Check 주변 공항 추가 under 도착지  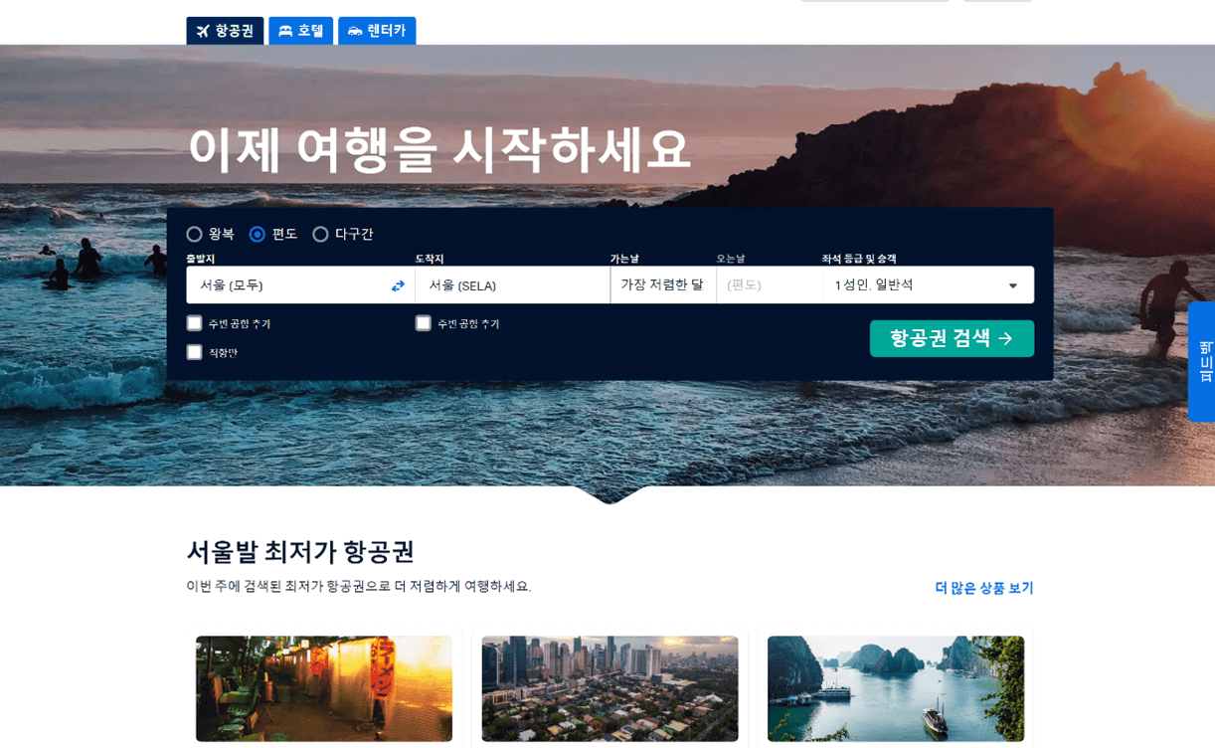(x=424, y=323)
